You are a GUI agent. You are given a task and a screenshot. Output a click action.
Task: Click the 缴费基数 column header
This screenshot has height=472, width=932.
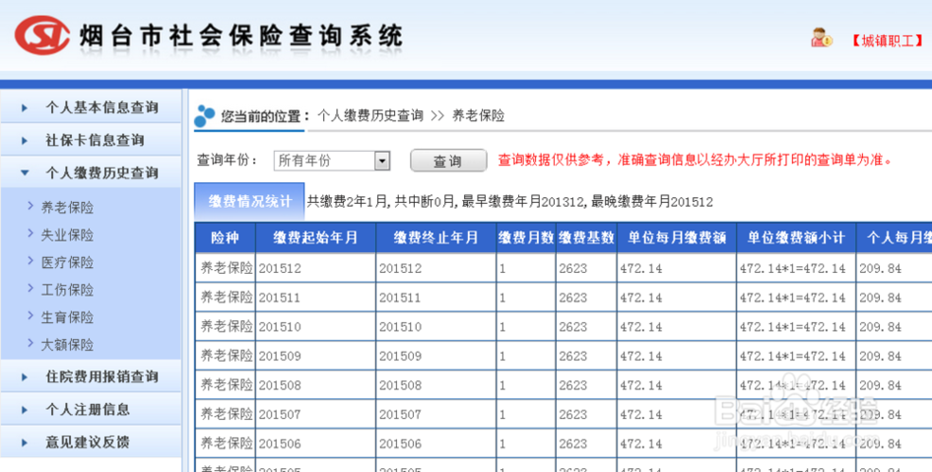point(586,238)
